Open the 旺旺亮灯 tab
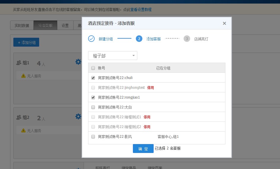 click(x=103, y=168)
